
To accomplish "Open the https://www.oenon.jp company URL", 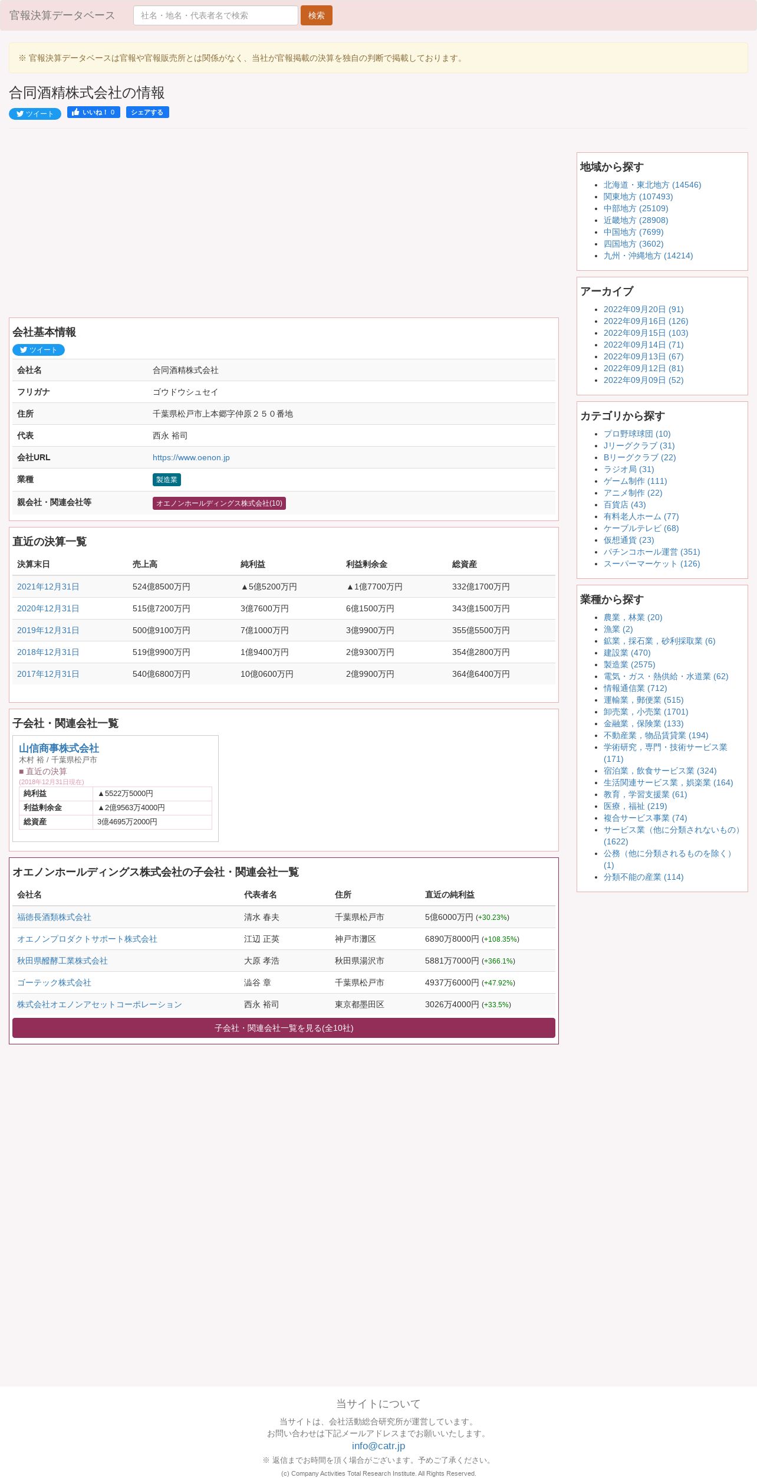I will pos(191,457).
